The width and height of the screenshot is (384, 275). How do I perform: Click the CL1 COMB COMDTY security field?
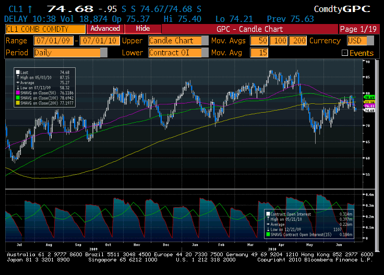click(43, 29)
